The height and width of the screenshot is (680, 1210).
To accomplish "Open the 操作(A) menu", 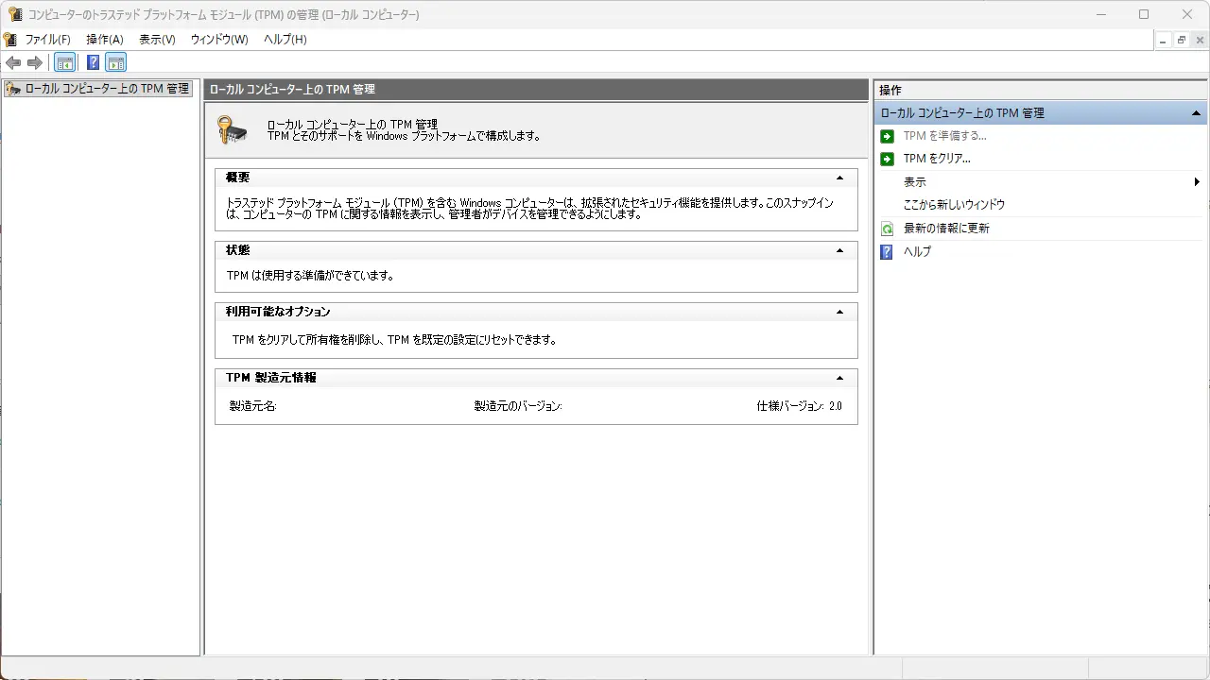I will 105,40.
